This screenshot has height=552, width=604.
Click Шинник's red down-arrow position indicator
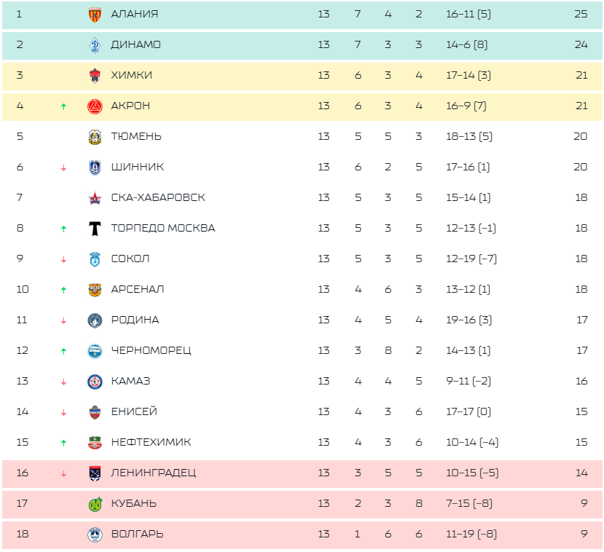(63, 167)
